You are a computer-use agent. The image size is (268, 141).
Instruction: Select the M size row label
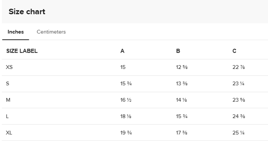coord(8,100)
